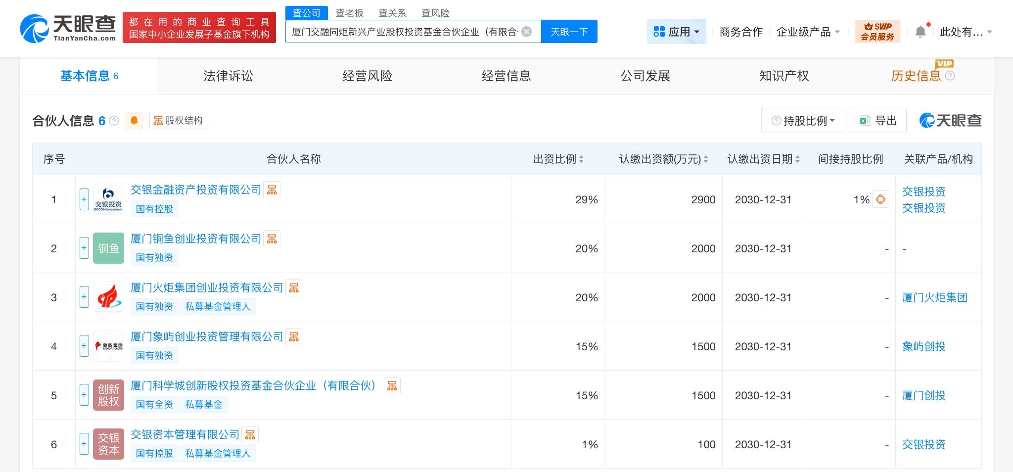Open the 应用 dropdown menu

tap(676, 32)
